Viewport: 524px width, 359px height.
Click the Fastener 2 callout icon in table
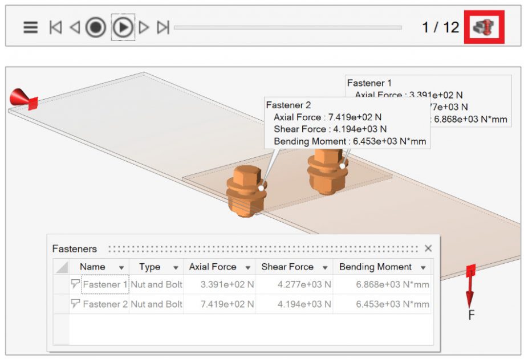coord(75,304)
